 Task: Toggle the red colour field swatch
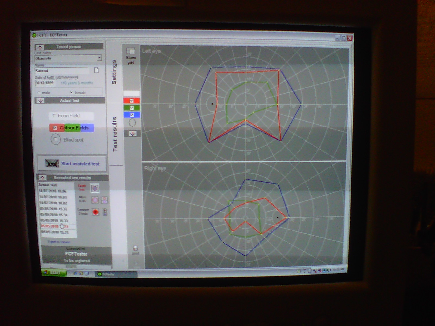click(132, 101)
